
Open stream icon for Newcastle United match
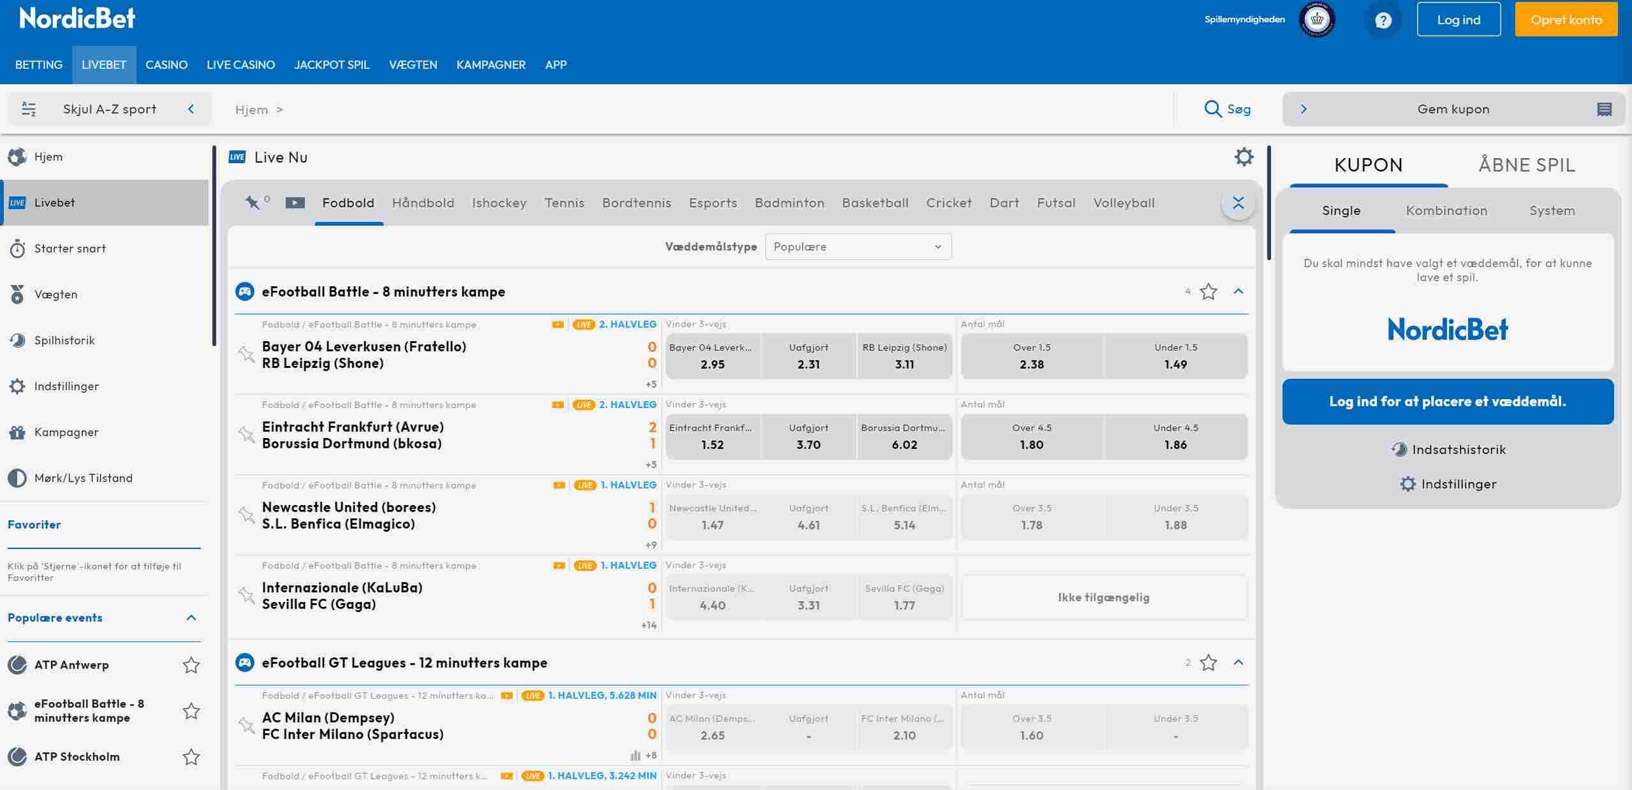click(x=559, y=485)
